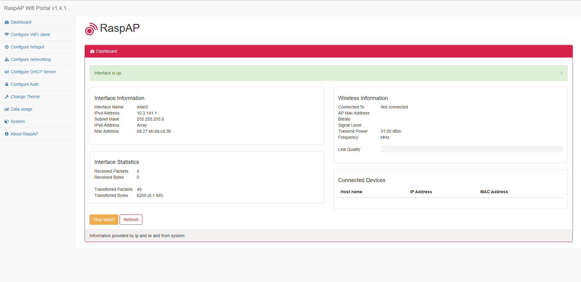Click the Connected Devices heading
Image resolution: width=581 pixels, height=282 pixels.
point(362,180)
